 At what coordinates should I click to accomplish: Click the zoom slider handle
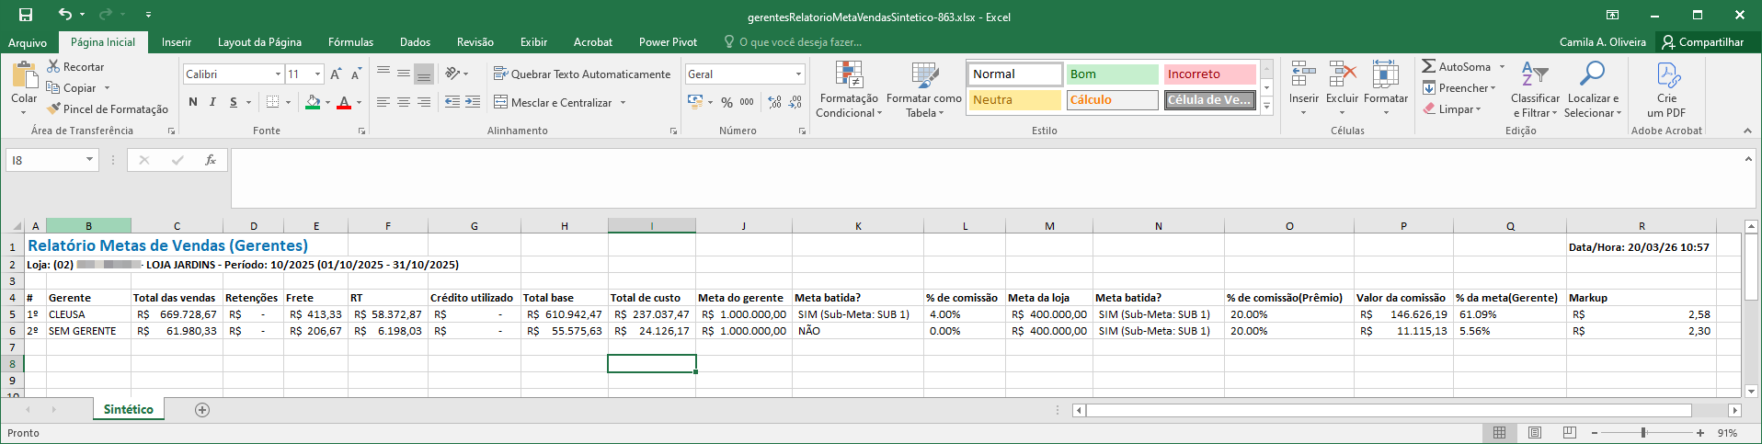pyautogui.click(x=1643, y=433)
